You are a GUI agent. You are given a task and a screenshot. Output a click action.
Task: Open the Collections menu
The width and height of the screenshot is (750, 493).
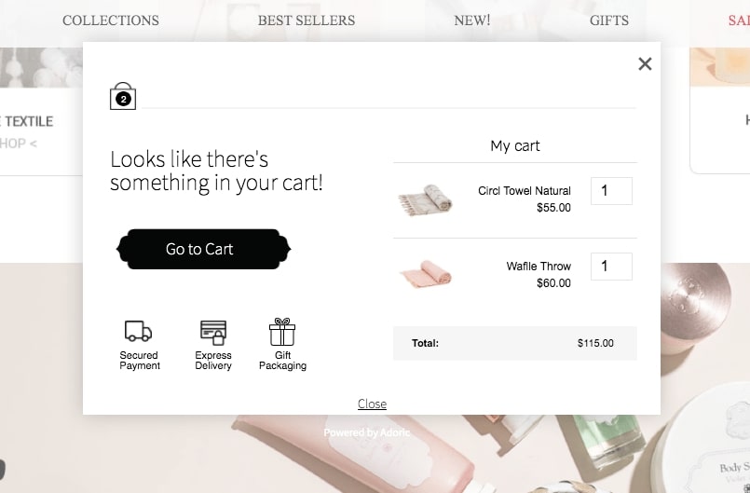tap(111, 20)
